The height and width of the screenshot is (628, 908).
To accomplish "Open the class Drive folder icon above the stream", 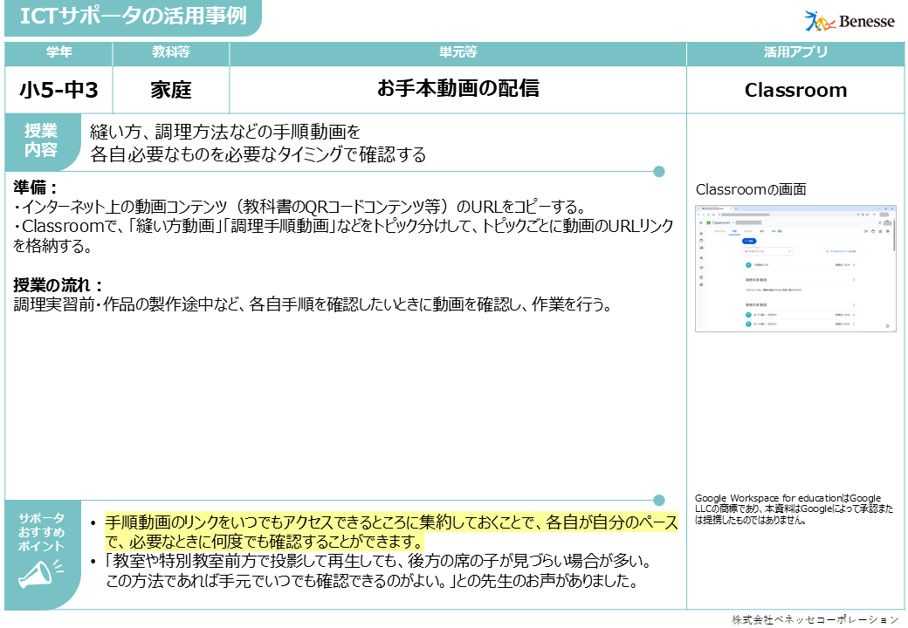I will (x=873, y=231).
